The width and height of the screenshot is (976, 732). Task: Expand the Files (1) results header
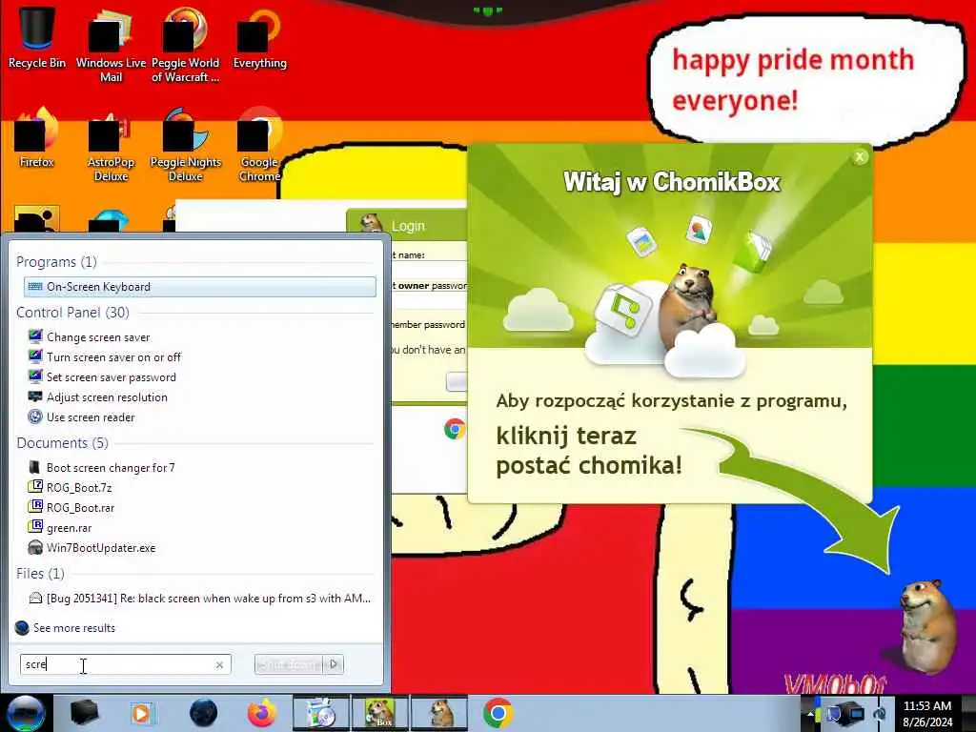pyautogui.click(x=40, y=574)
